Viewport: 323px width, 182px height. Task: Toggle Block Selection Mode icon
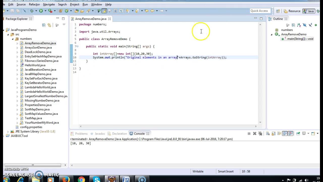point(115,11)
